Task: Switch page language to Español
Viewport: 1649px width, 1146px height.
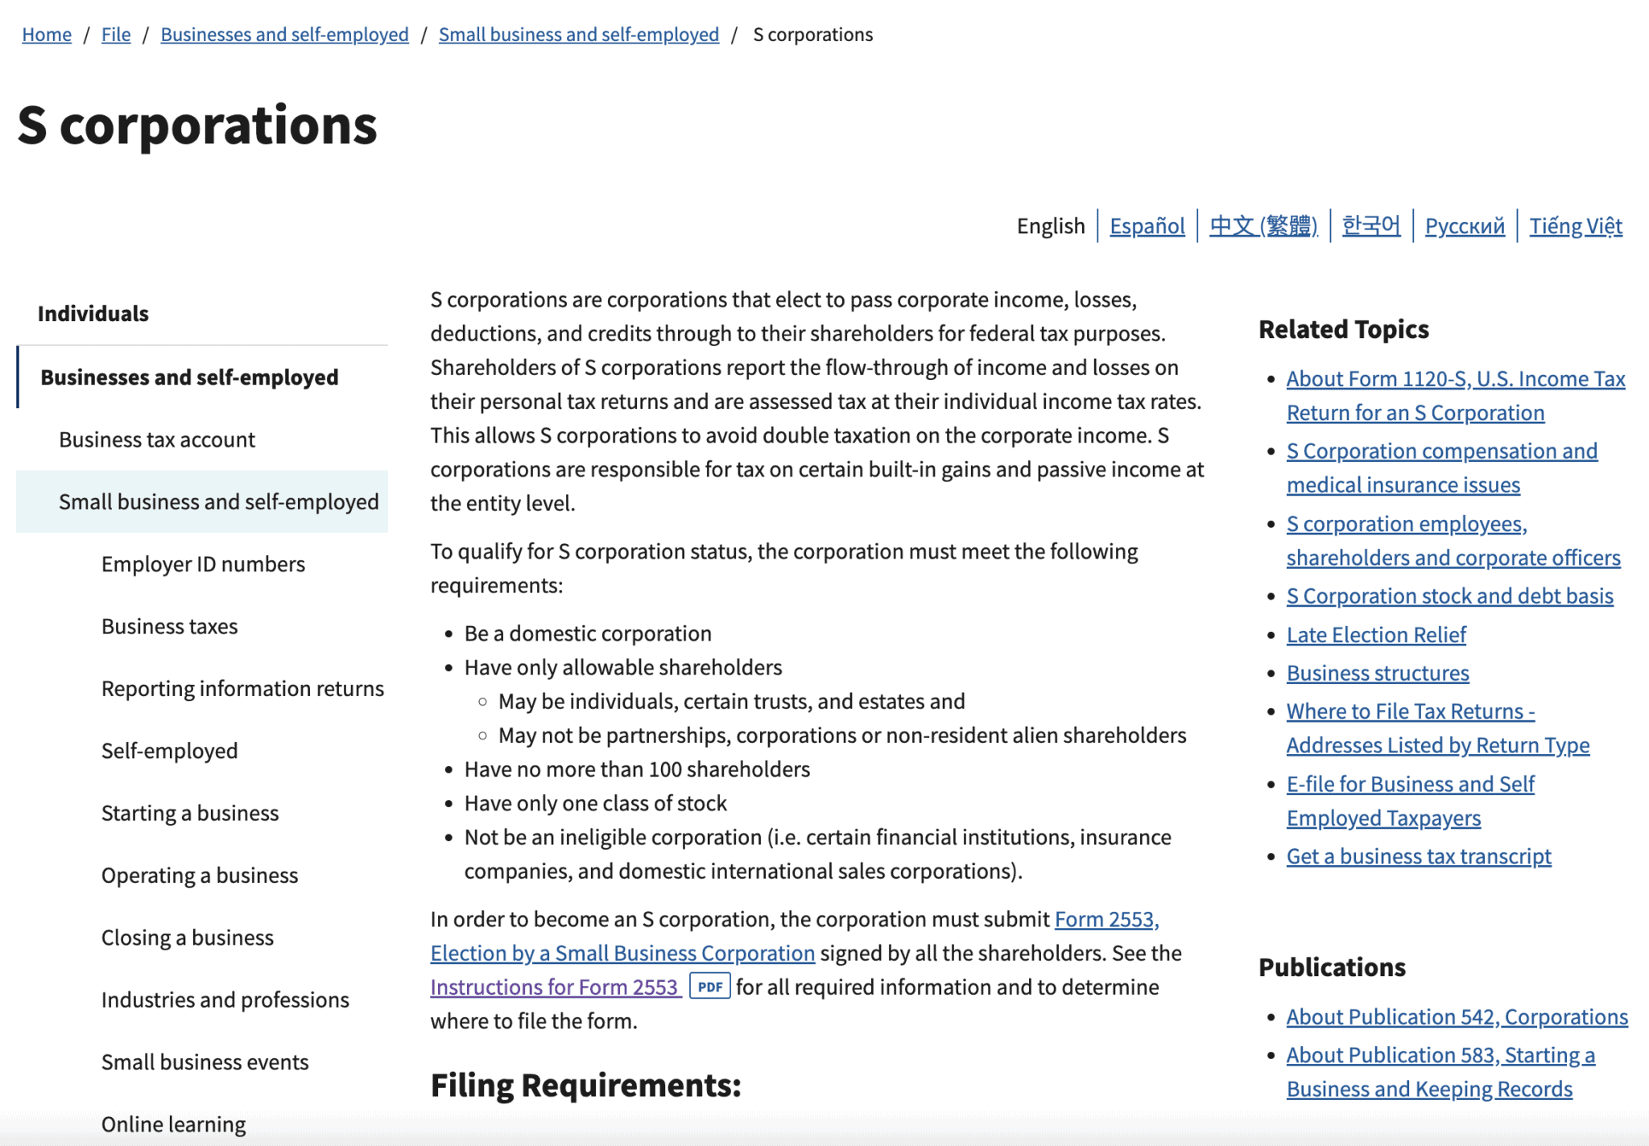Action: 1147,226
